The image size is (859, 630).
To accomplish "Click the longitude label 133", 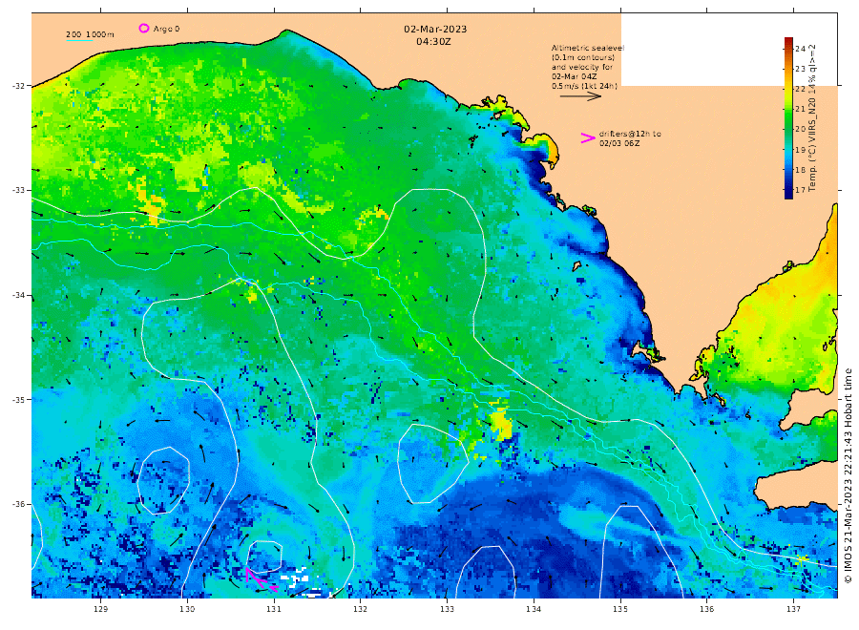I will point(447,609).
